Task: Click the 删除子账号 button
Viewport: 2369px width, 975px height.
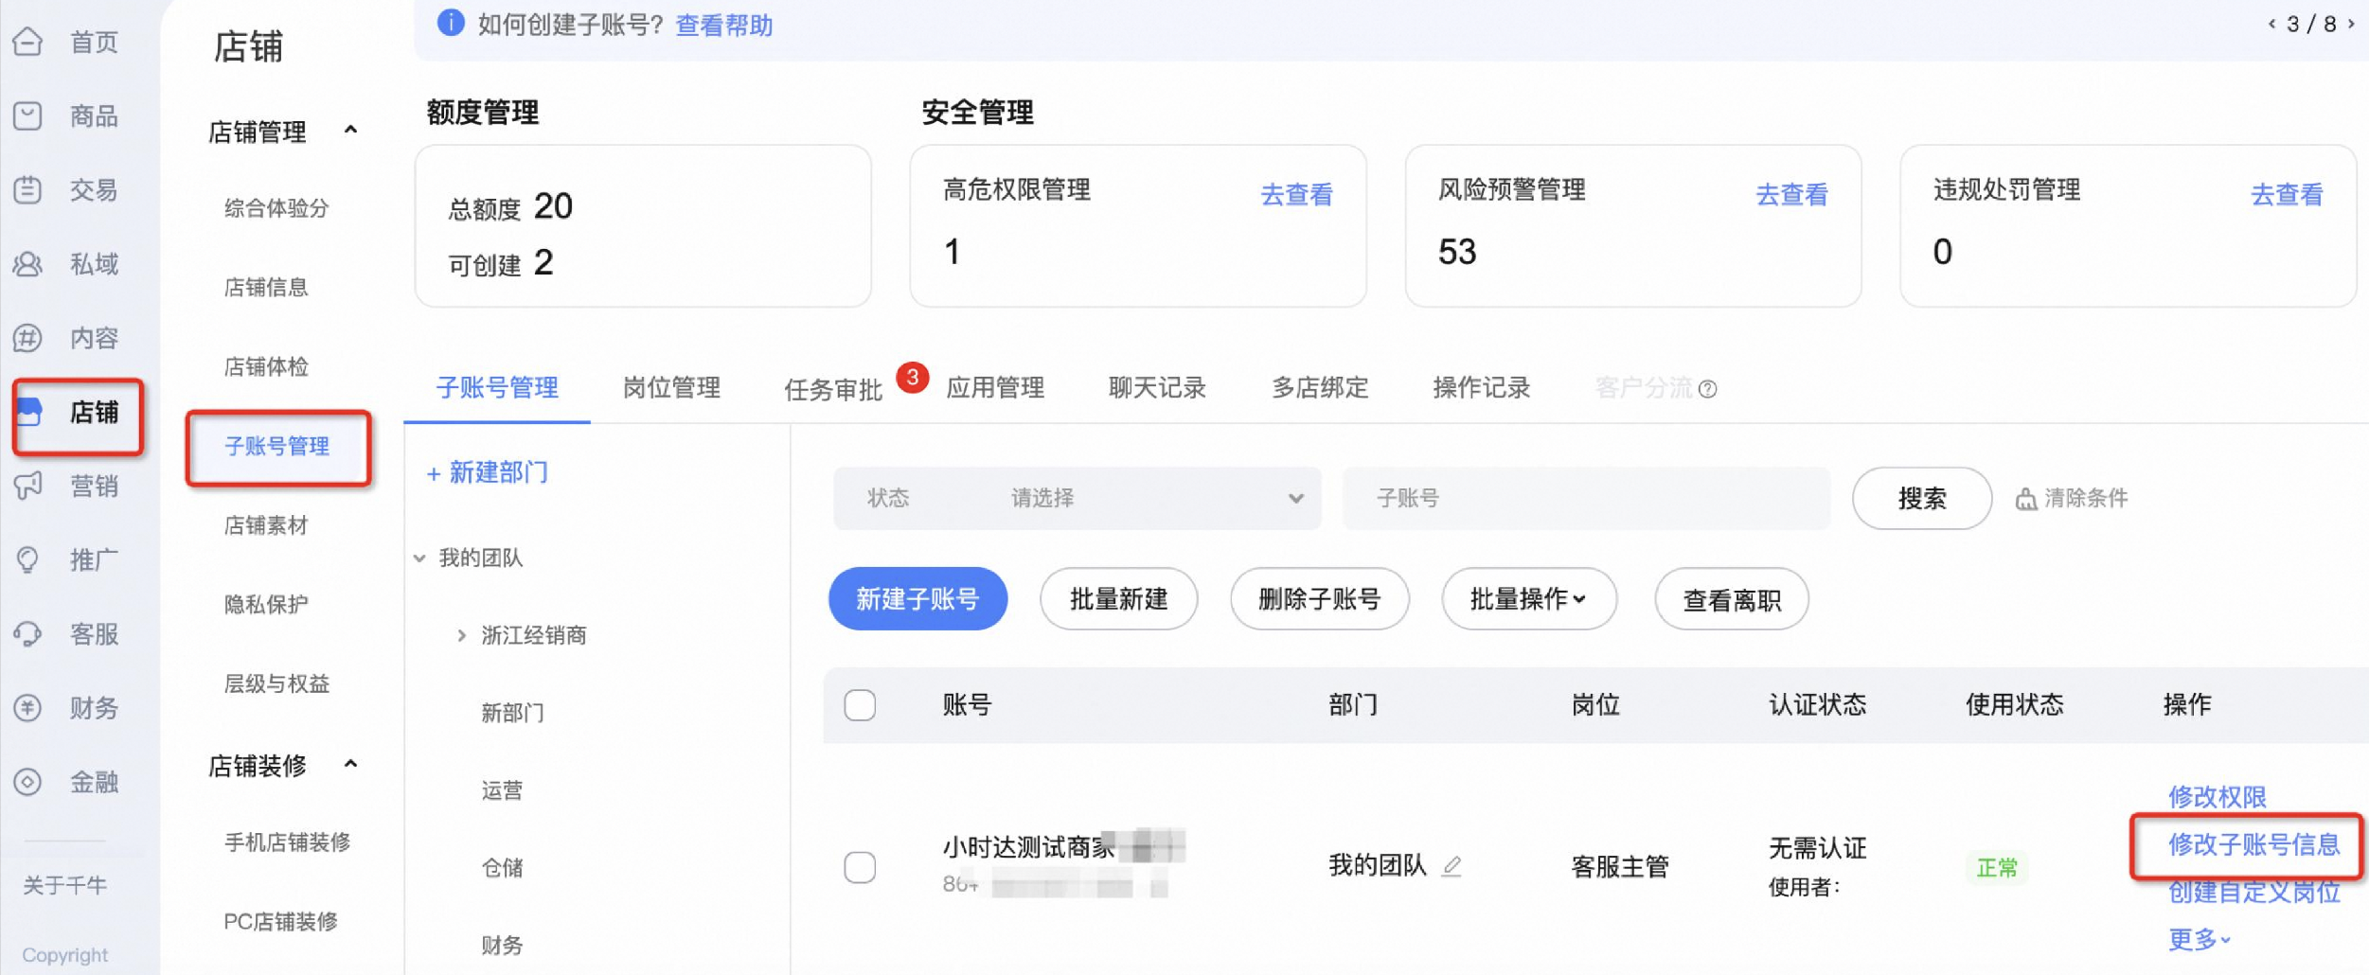Action: [x=1320, y=599]
